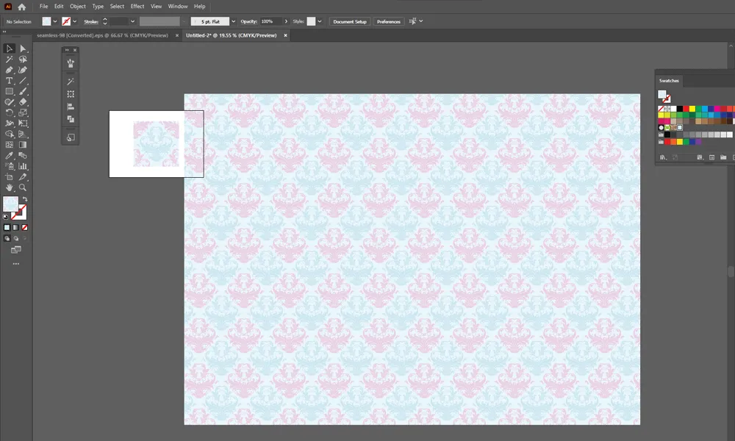Select the Free Transform tool

[x=23, y=123]
